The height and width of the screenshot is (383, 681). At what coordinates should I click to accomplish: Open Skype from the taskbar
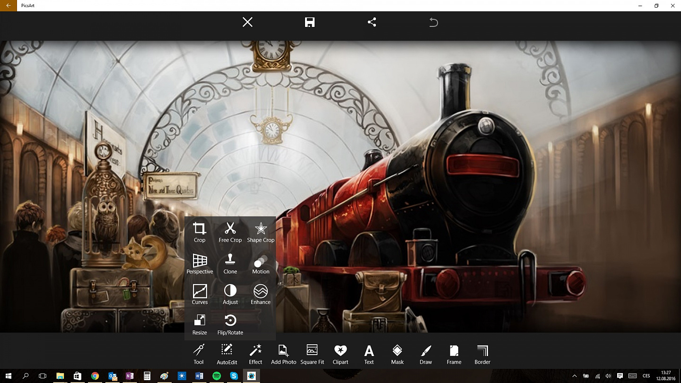(234, 376)
